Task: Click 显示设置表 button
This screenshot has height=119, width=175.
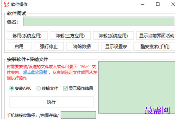Action: (x=116, y=47)
